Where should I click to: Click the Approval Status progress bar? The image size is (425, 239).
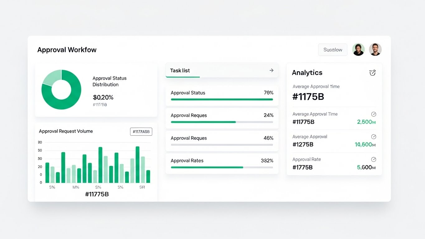tap(222, 100)
